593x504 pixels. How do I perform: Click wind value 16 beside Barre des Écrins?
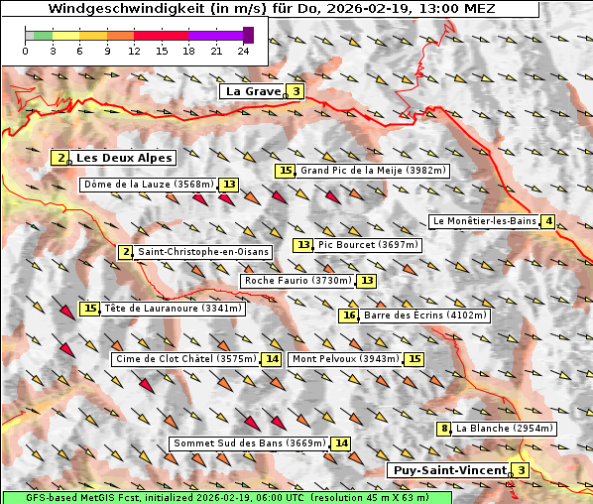point(349,315)
